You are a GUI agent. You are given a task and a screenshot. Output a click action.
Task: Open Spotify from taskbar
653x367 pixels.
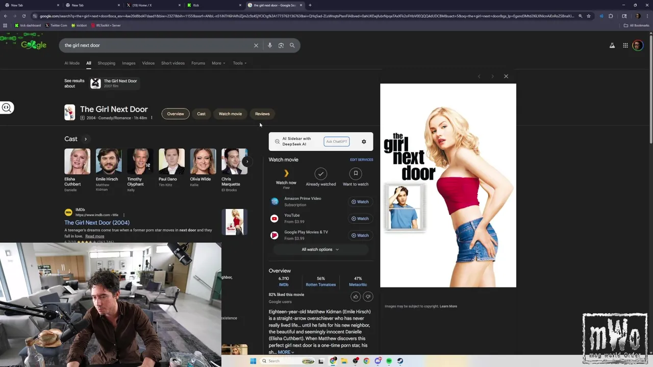(389, 361)
